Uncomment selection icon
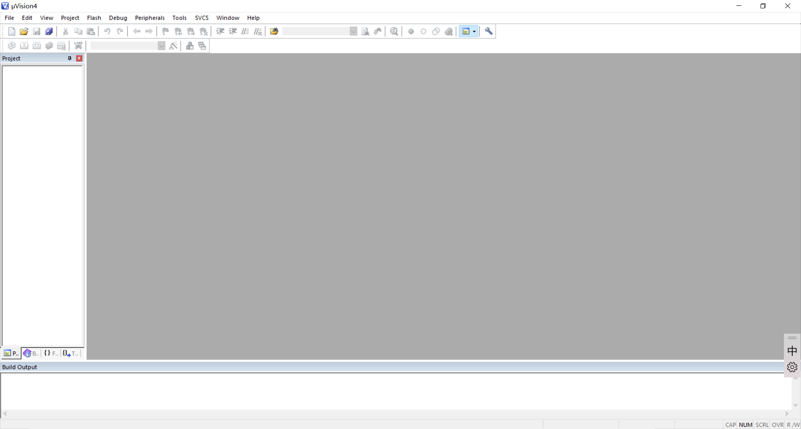The width and height of the screenshot is (801, 429). 258,31
